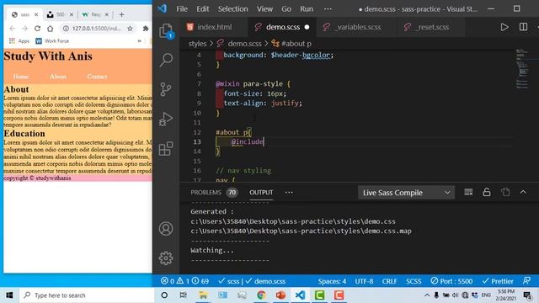Click the Run code play icon
Screen dimensions: 539x303
pyautogui.click(x=504, y=27)
